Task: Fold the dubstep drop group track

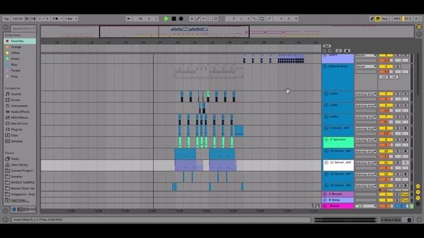Action: (x=325, y=66)
